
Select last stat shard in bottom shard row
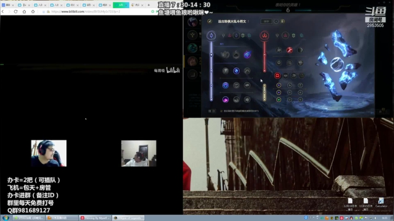[x=300, y=100]
